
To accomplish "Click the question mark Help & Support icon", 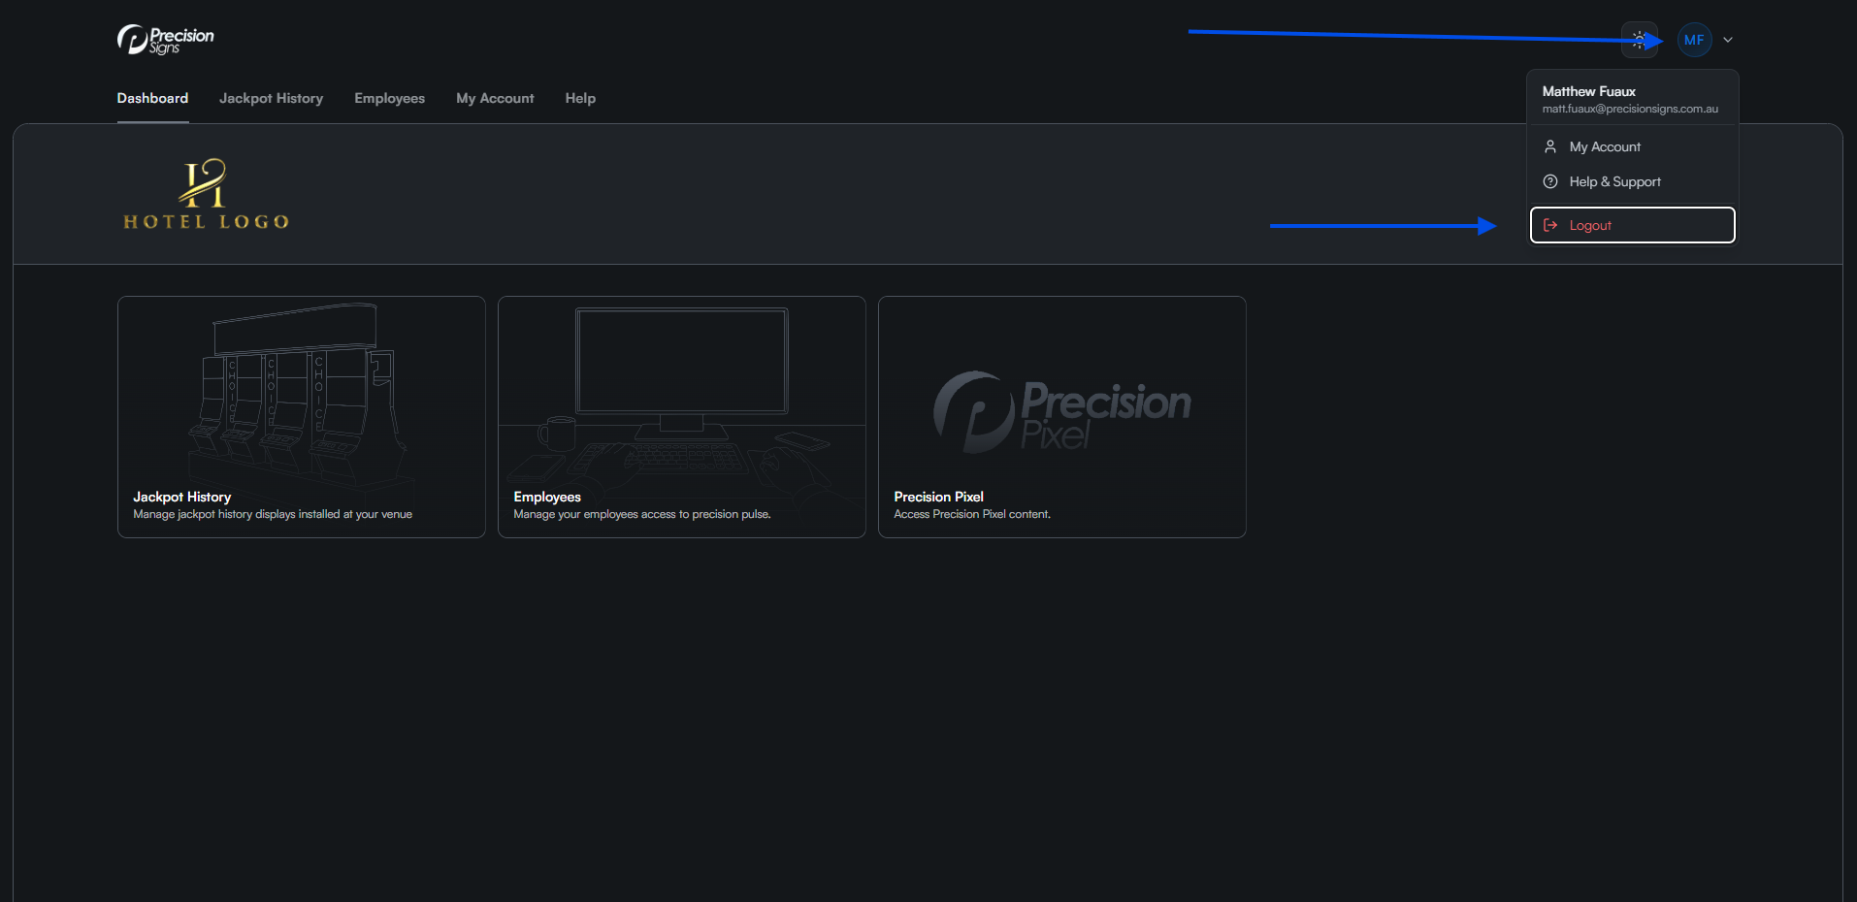I will point(1550,181).
